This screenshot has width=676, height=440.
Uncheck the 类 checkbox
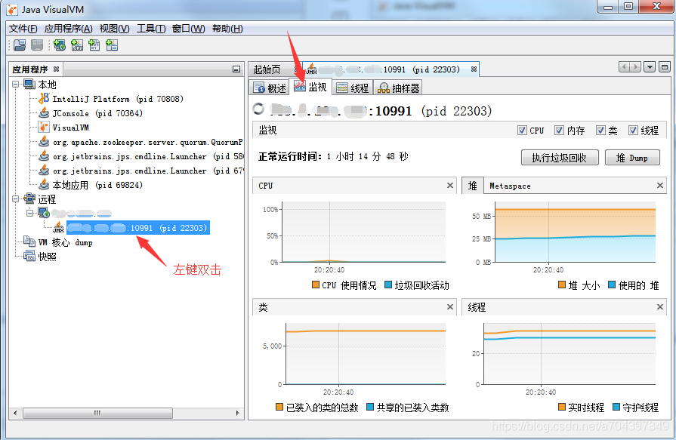[x=600, y=130]
